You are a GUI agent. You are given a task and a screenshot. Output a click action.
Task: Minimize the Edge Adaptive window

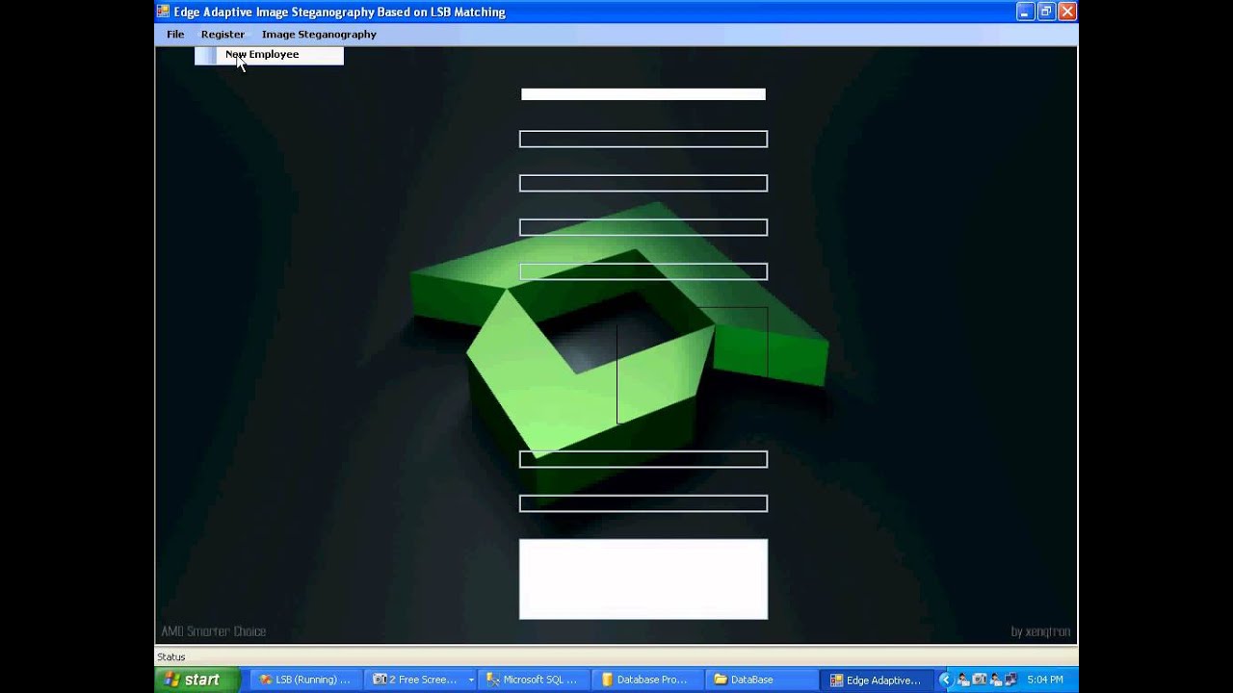coord(1024,12)
